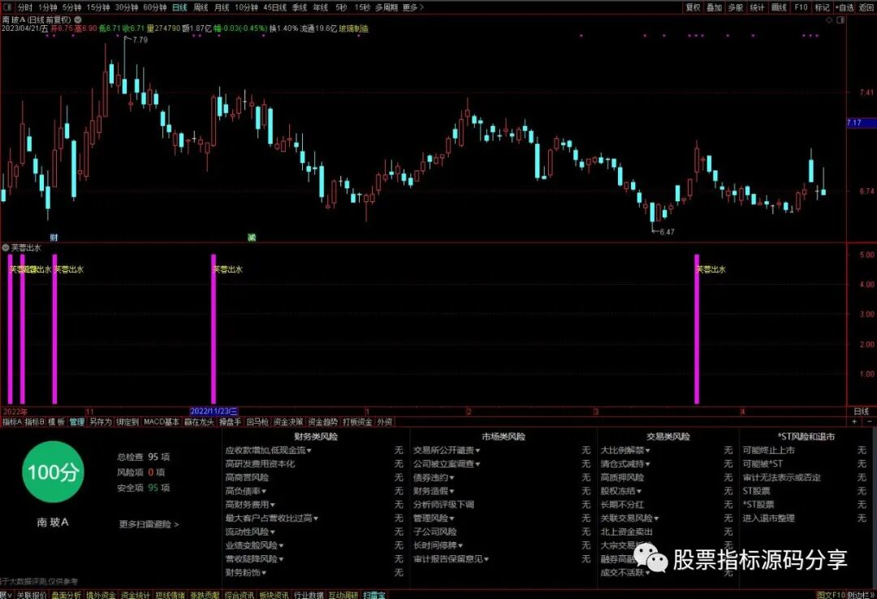The height and width of the screenshot is (599, 877).
Task: Select the 5分钟 period
Action: (x=71, y=7)
